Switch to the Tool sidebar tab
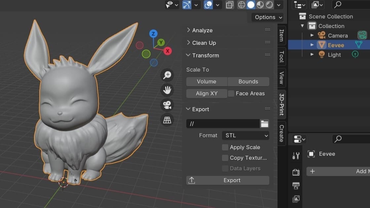Viewport: 370px width, 208px height. coord(281,56)
